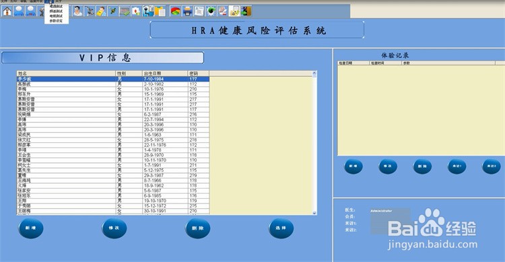Click the 参数 column header in records
Viewport: 505px width, 262px height.
448,63
